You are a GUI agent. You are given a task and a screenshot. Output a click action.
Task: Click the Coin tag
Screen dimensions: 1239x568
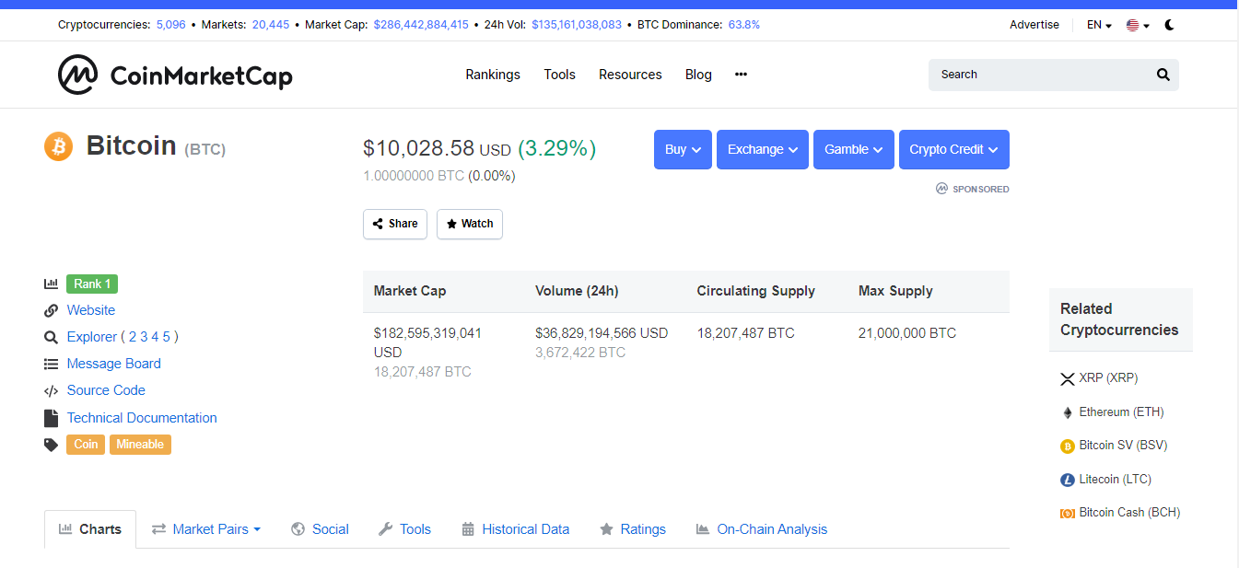pos(86,445)
